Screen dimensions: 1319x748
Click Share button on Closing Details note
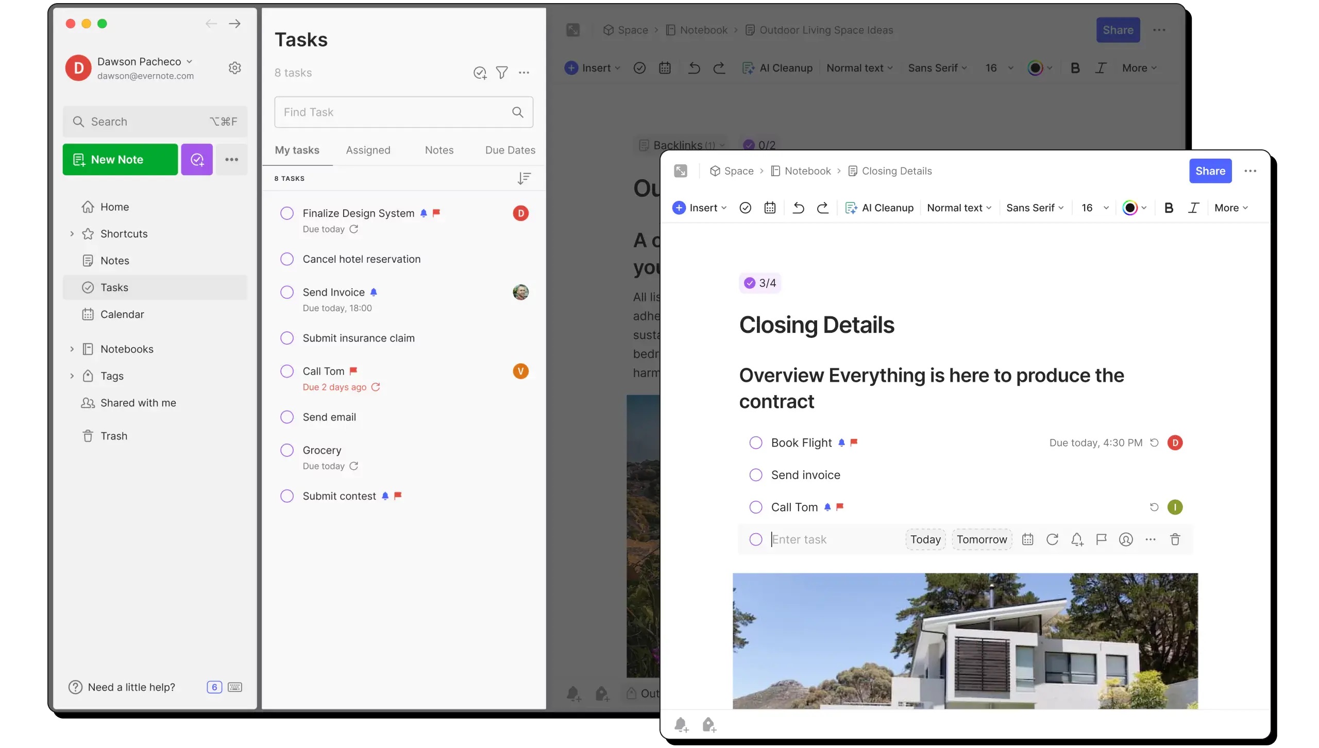tap(1209, 171)
